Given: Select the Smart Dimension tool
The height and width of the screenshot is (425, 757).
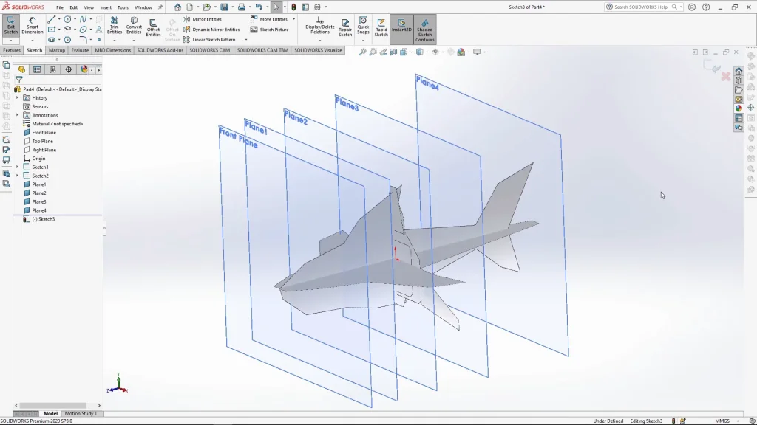Looking at the screenshot, I should [33, 27].
